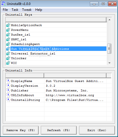Image resolution: width=118 pixels, height=137 pixels.
Task: Open the Tweak menu
Action: pyautogui.click(x=27, y=10)
